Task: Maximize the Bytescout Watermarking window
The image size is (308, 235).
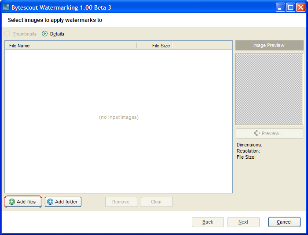Action: [290, 7]
